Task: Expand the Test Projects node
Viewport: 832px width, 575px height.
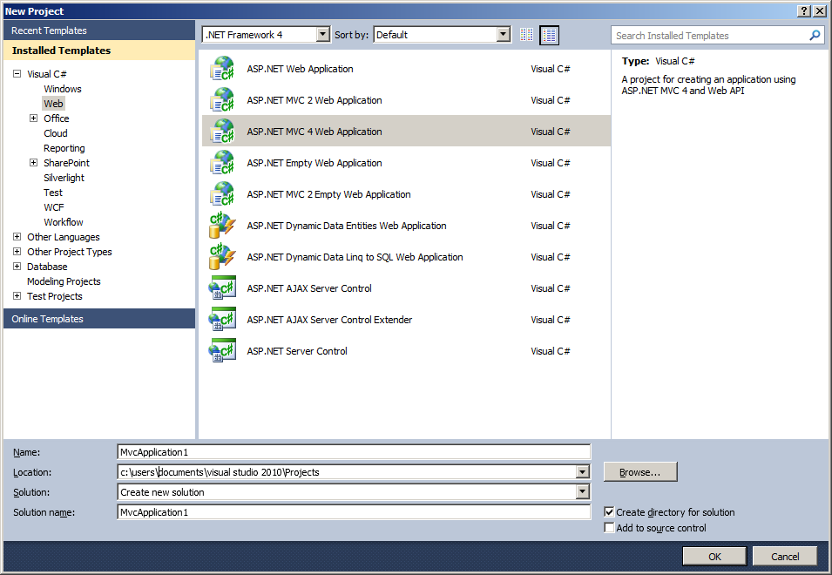Action: tap(17, 296)
